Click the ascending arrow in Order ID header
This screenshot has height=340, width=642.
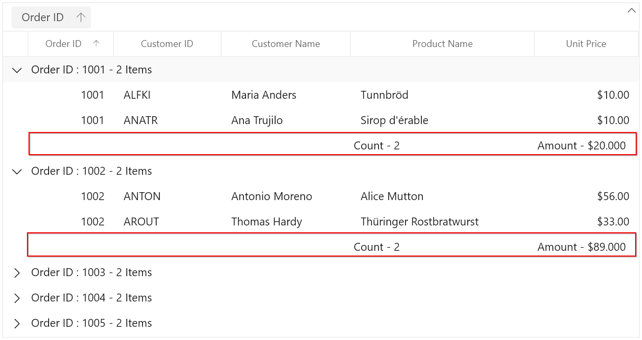pos(96,44)
